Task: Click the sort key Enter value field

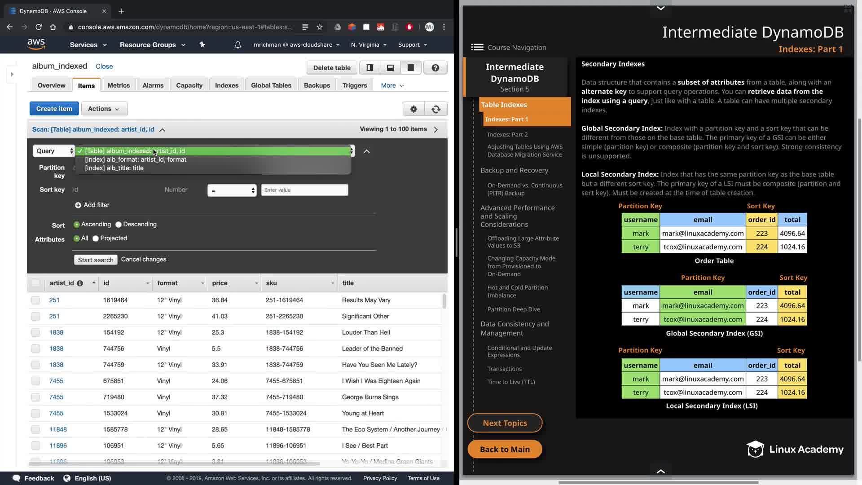Action: coord(304,190)
